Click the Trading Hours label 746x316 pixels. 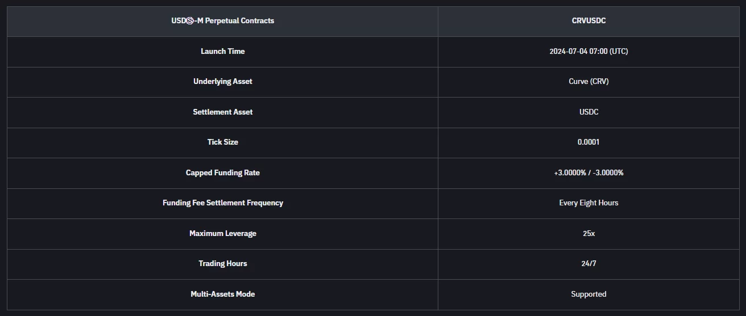pyautogui.click(x=222, y=264)
